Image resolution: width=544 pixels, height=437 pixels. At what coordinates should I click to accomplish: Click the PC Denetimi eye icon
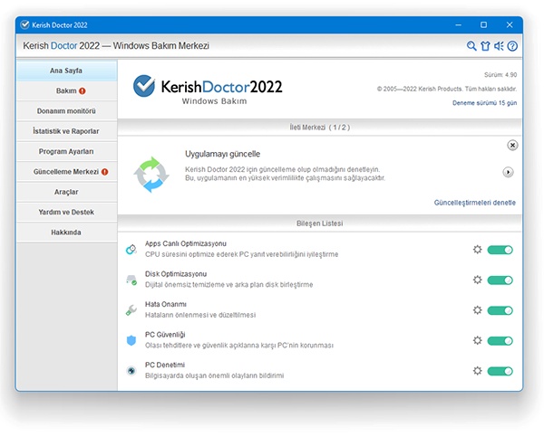(x=131, y=371)
